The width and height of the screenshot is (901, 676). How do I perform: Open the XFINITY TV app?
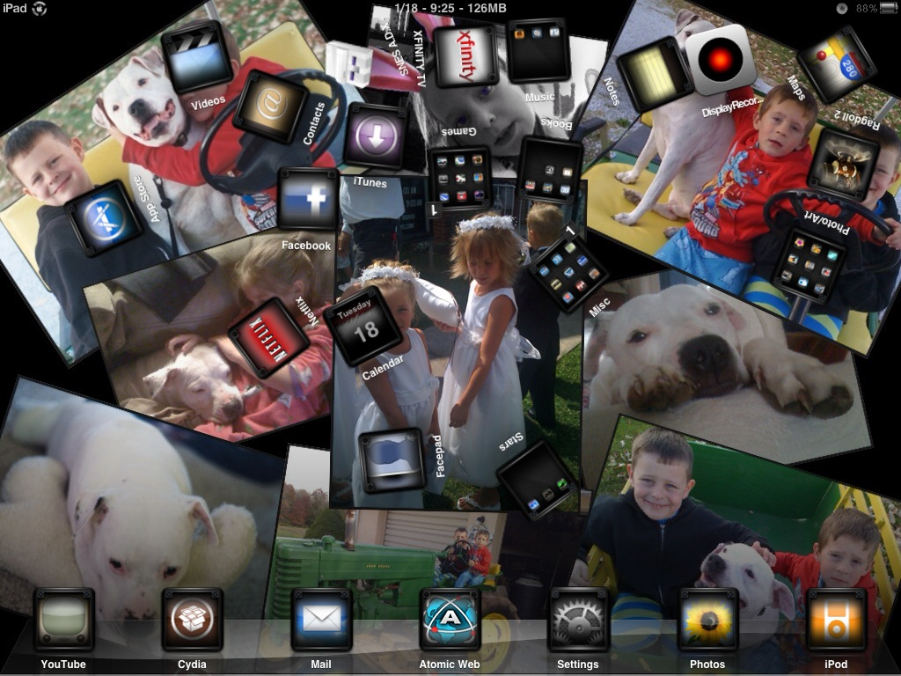tap(466, 55)
